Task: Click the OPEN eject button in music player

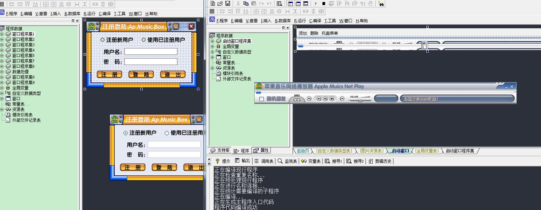Action: [297, 99]
